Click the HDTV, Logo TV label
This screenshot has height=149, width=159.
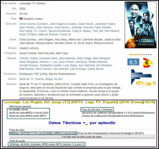[146, 84]
